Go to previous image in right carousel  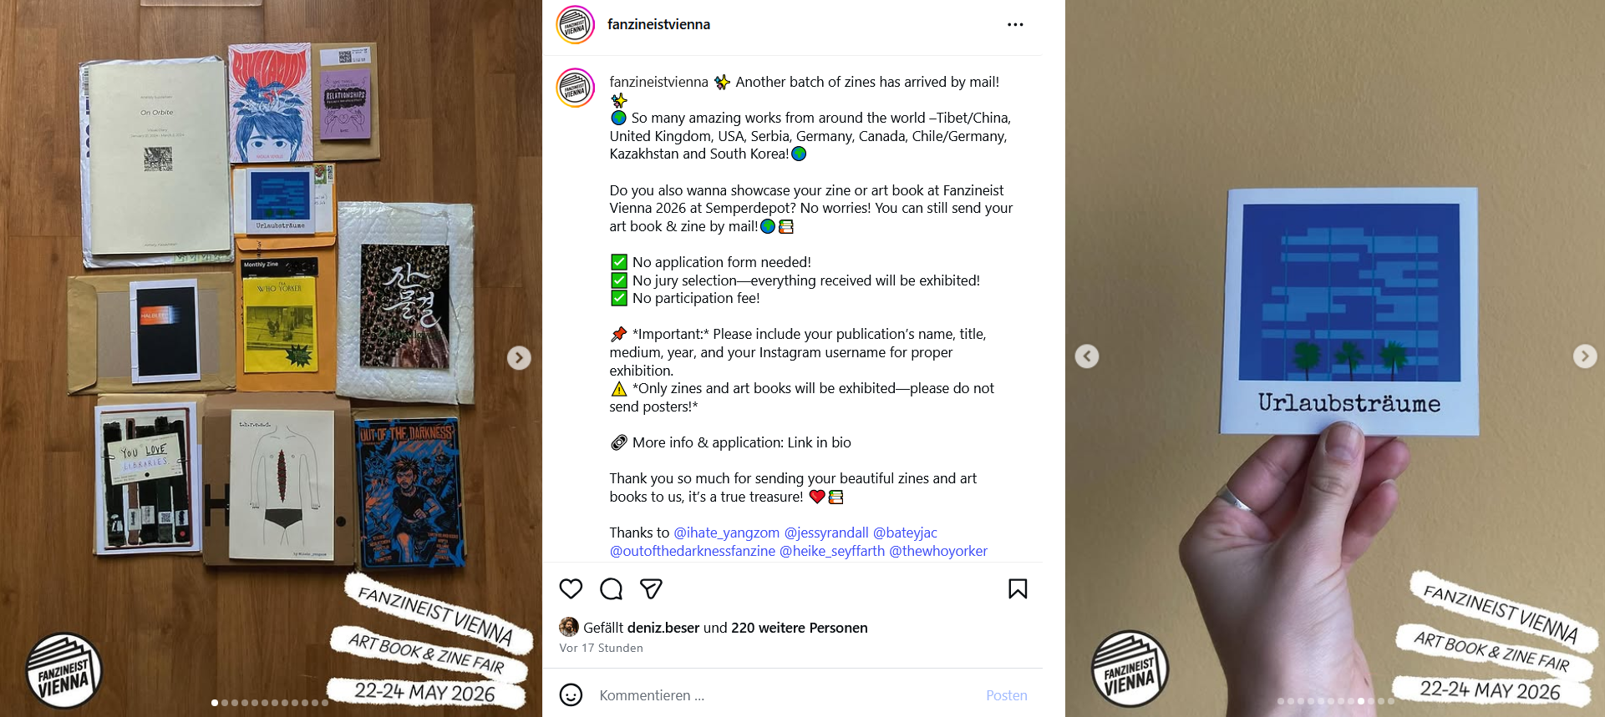click(1086, 356)
